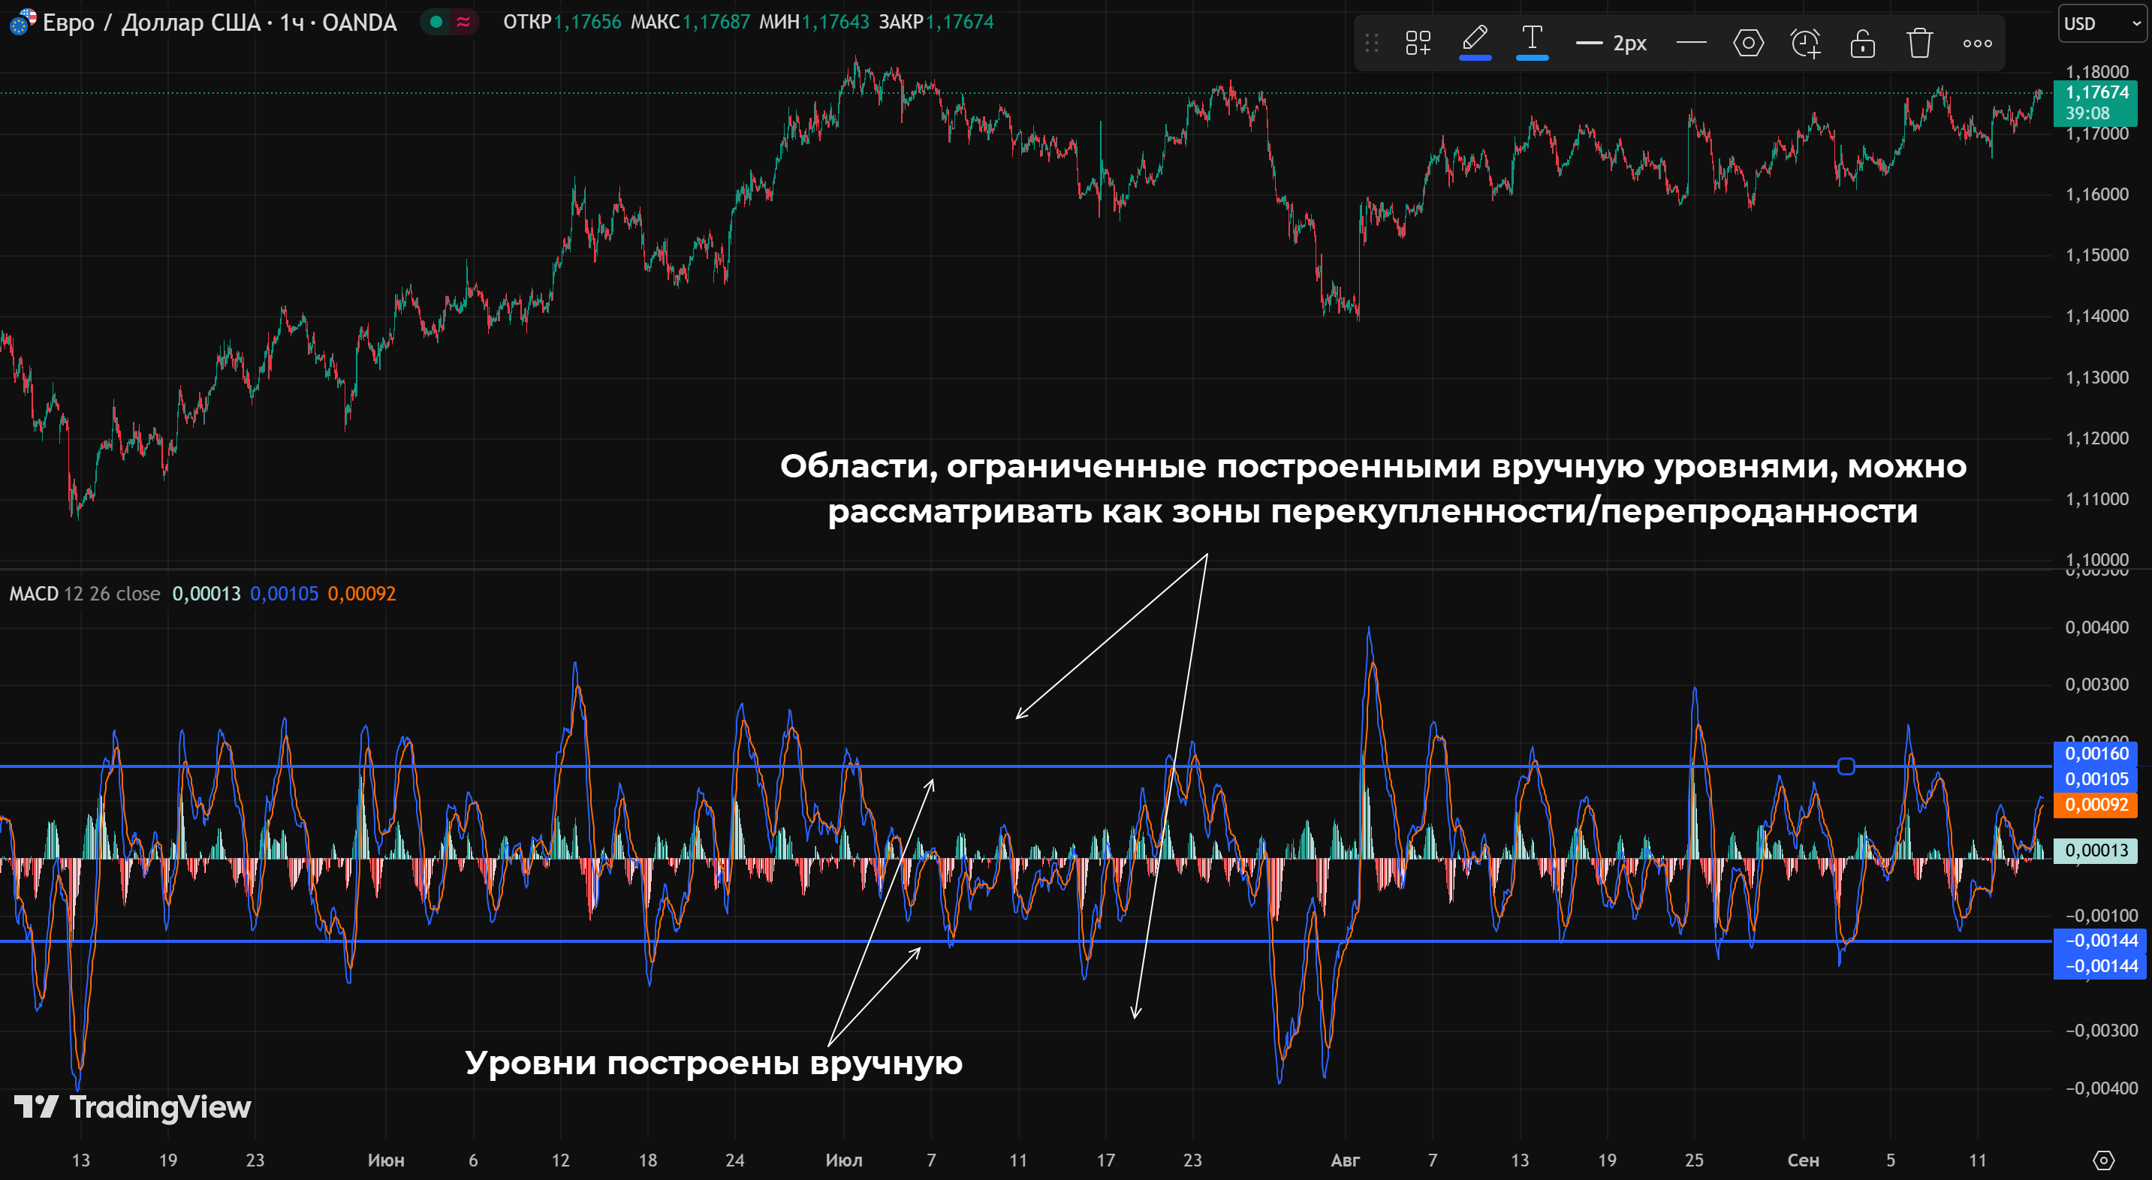Open more options three-dots menu
This screenshot has height=1180, width=2152.
(x=1976, y=43)
